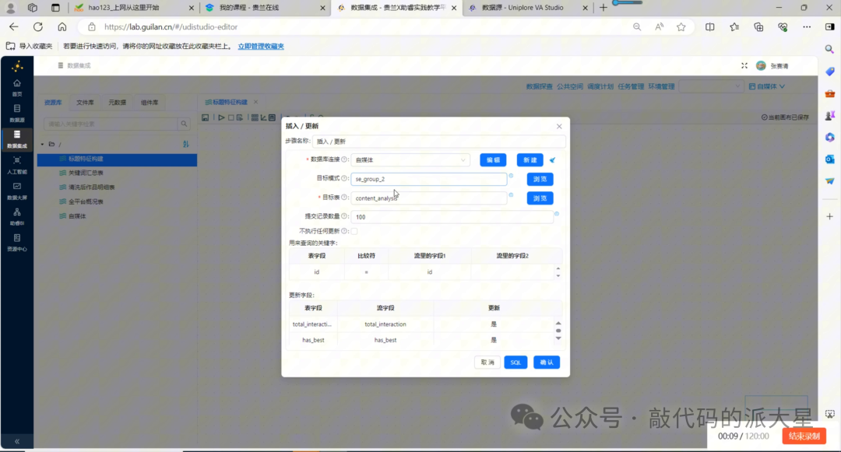Open 任务管理 link in top menu
Viewport: 841px width, 452px height.
[x=631, y=86]
